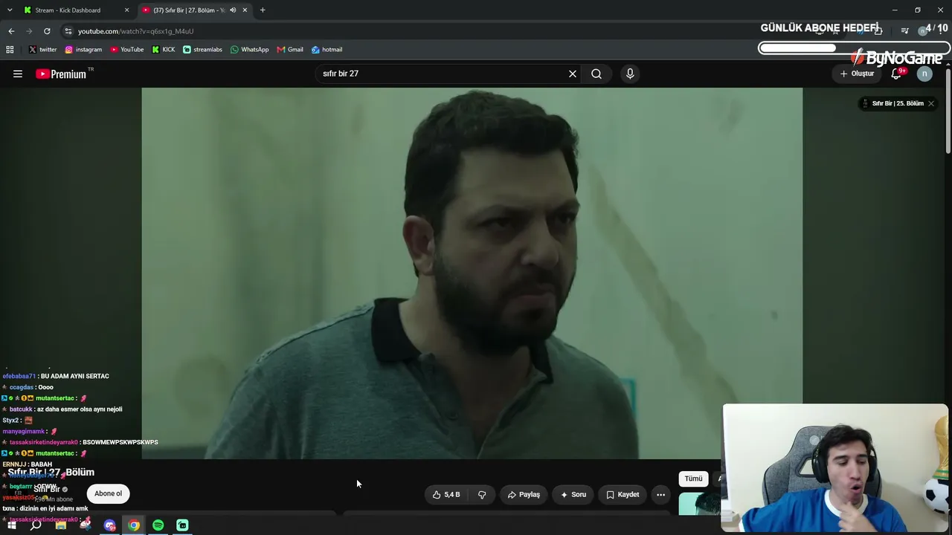Open Chrome media controls icon

[904, 31]
